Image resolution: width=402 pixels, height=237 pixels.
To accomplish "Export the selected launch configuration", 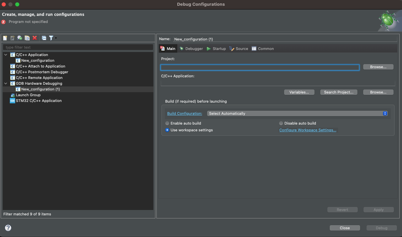I will click(20, 38).
